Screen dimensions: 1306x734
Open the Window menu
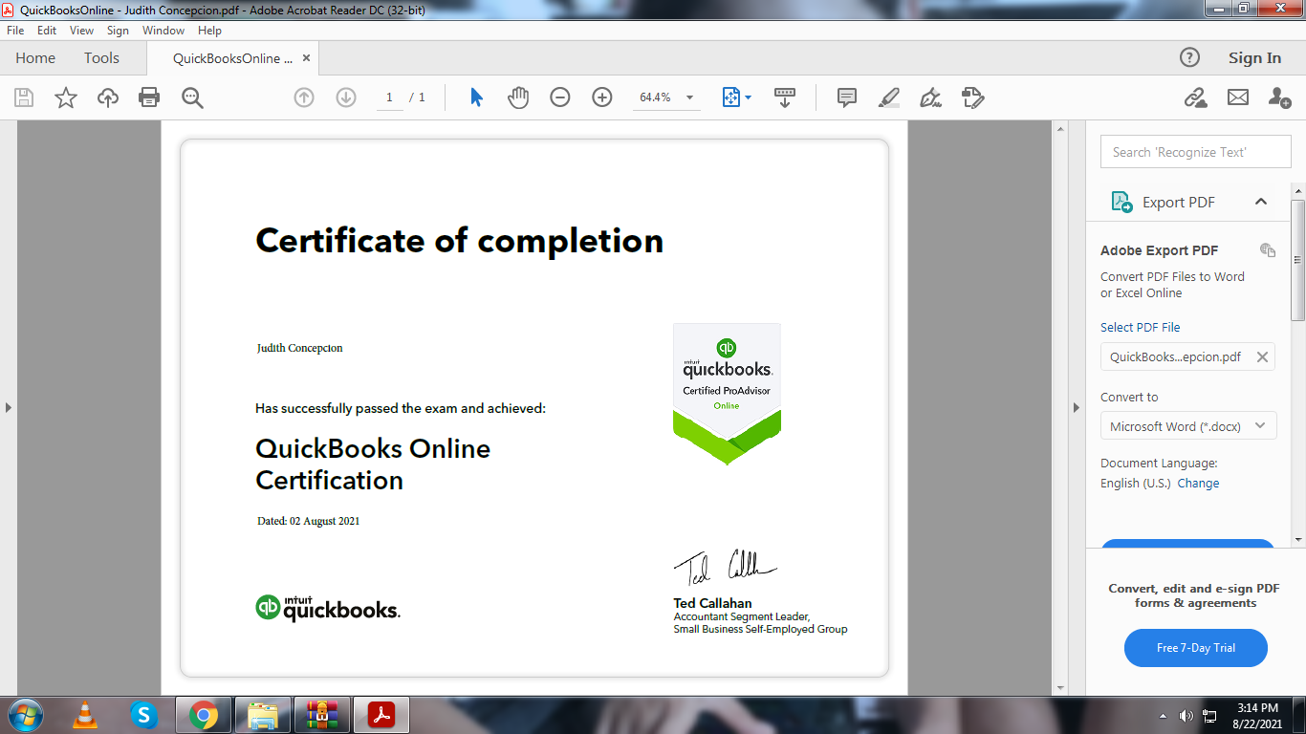163,31
